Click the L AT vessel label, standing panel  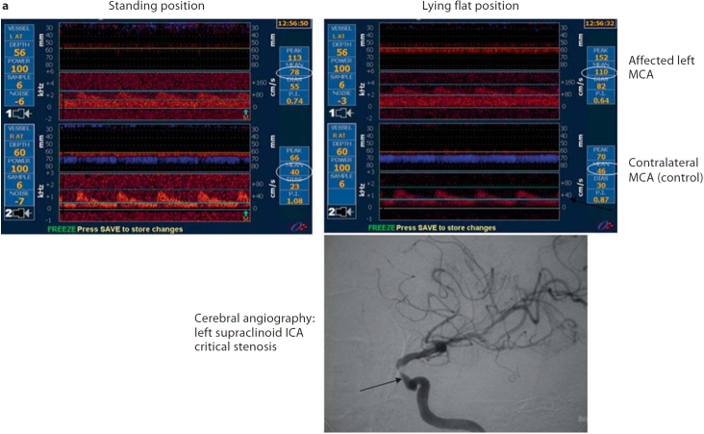(19, 34)
